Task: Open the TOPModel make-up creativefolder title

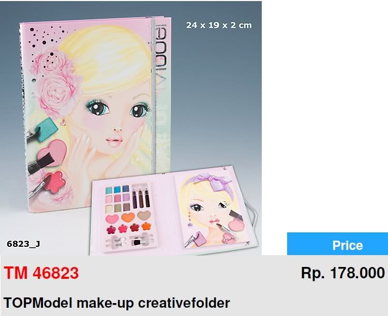Action: coord(116,303)
